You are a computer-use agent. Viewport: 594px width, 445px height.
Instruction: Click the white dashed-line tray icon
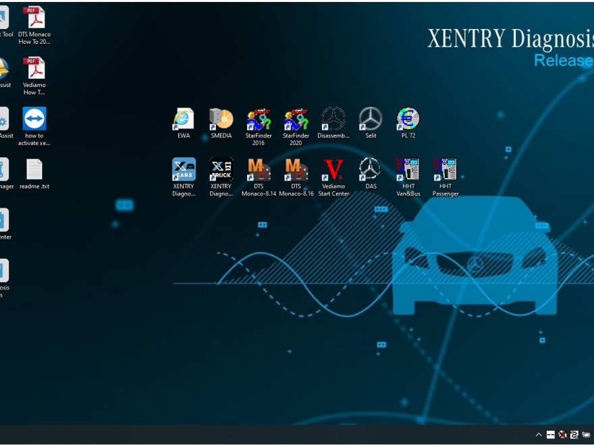550,435
